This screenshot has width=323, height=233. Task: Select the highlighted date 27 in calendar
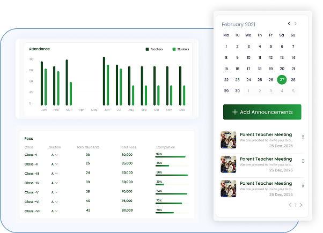coord(282,80)
